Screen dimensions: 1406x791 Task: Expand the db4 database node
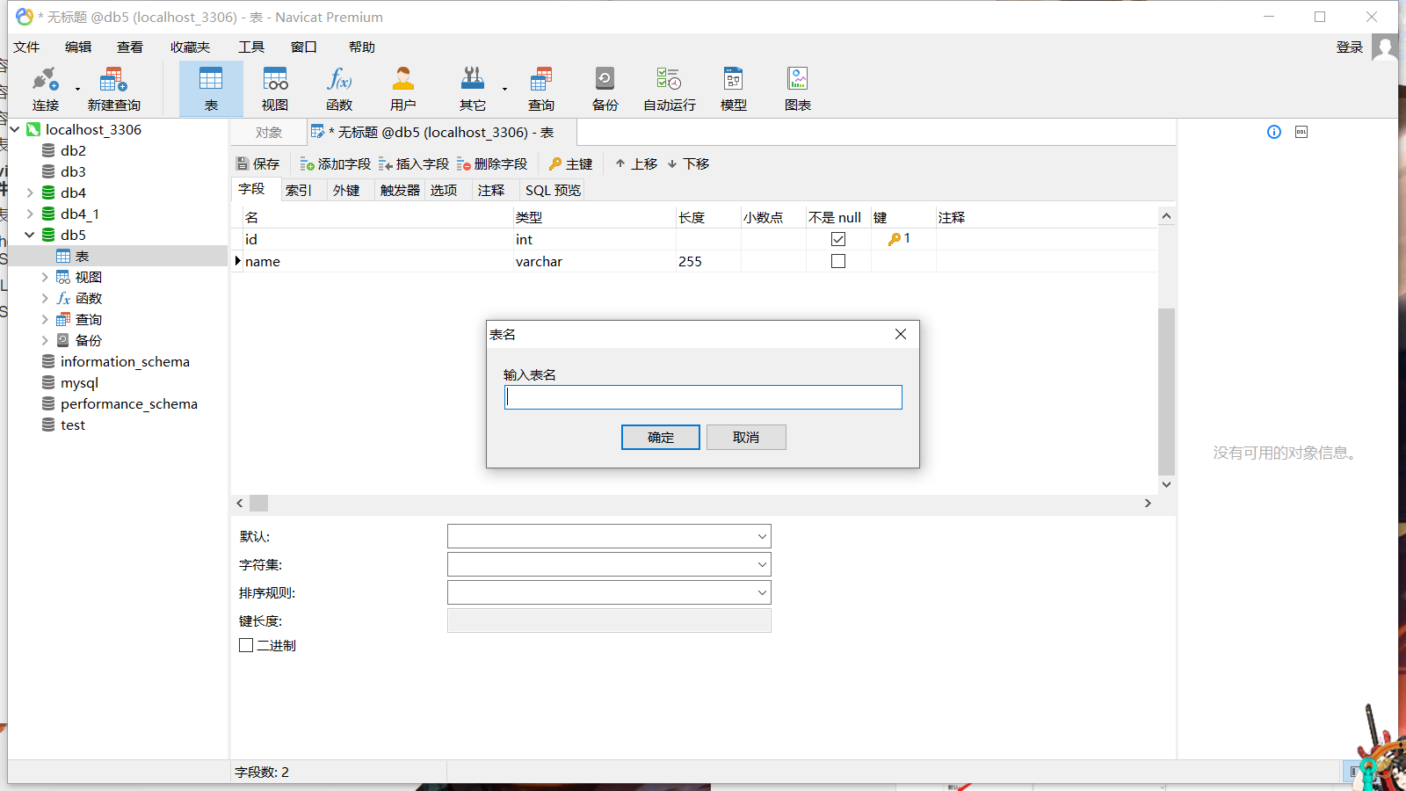[x=30, y=192]
